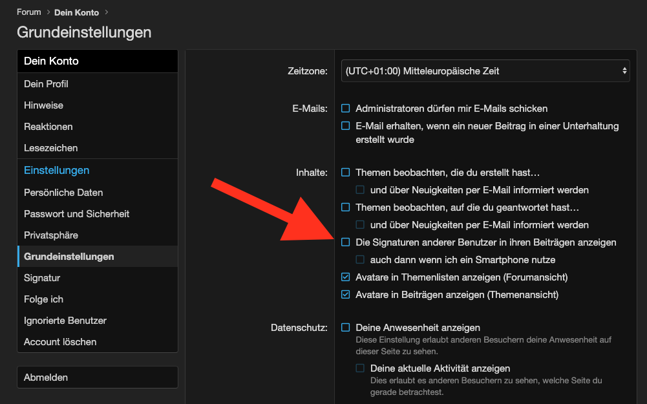Image resolution: width=647 pixels, height=404 pixels.
Task: Click the Dein Konto sidebar header
Action: tap(98, 61)
